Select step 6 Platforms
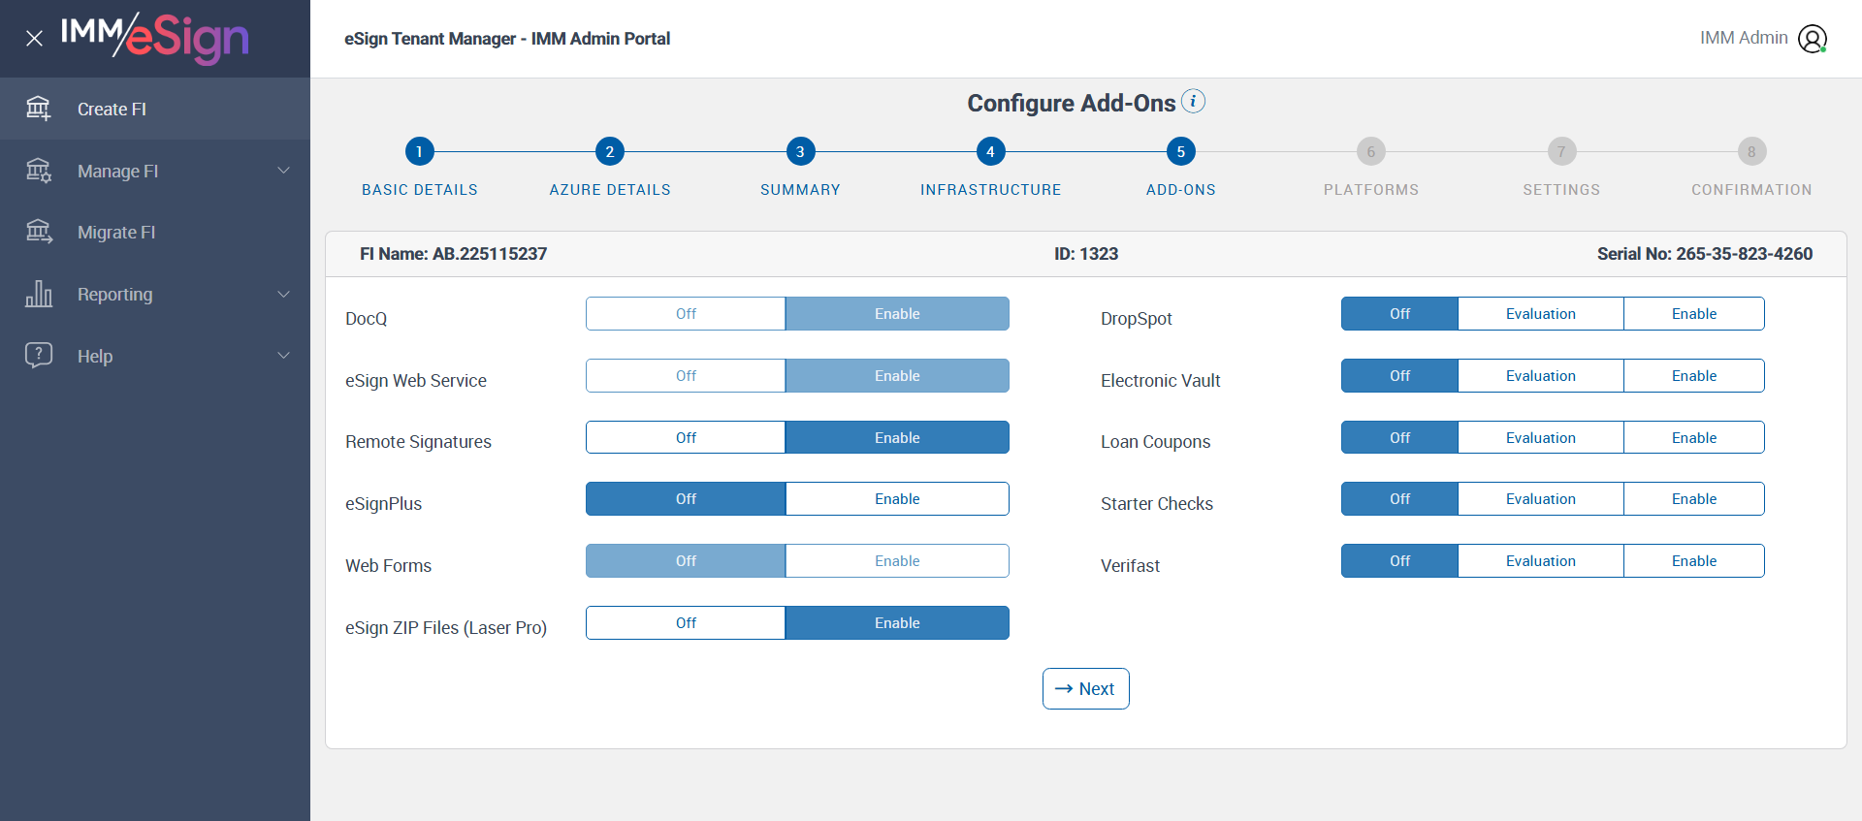1862x821 pixels. click(1371, 151)
